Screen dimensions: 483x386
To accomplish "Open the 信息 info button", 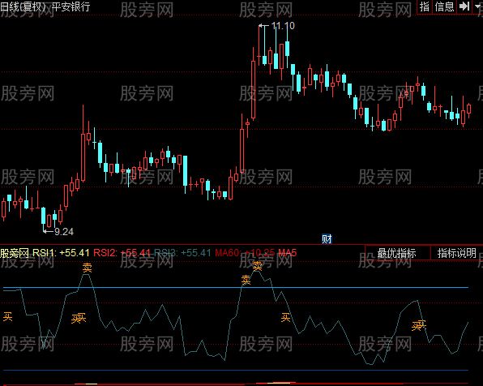I will coord(444,6).
